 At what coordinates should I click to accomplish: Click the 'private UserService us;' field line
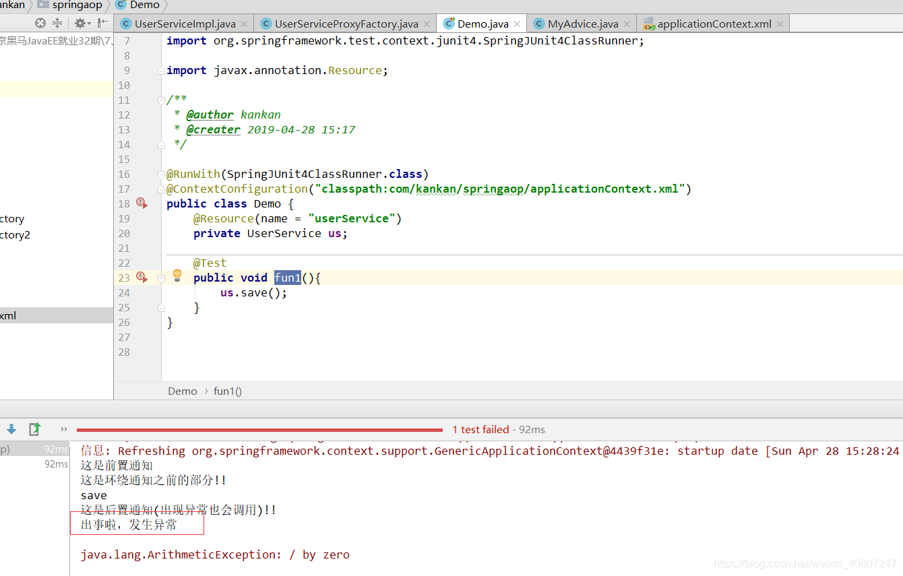(270, 233)
